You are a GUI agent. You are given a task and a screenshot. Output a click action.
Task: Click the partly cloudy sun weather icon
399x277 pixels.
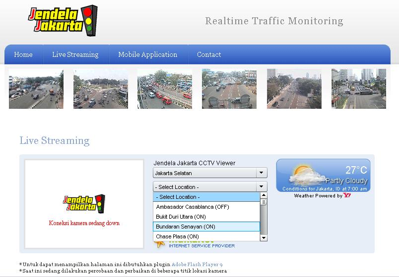tap(307, 175)
